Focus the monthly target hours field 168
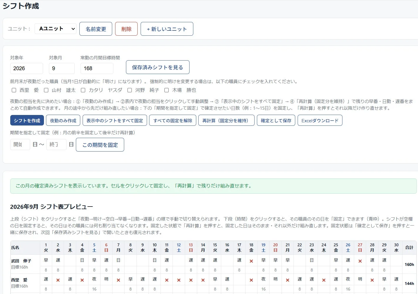Screen dimensions: 418x294 (97, 68)
